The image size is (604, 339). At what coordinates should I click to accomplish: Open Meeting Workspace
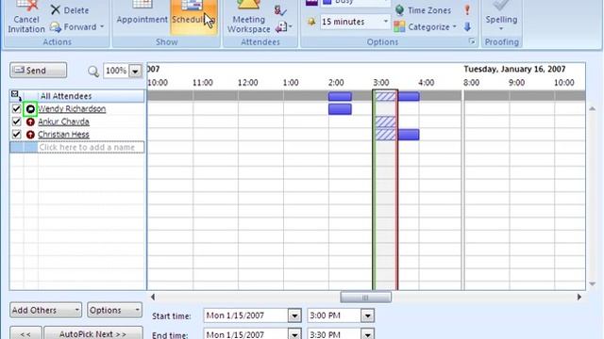(248, 17)
